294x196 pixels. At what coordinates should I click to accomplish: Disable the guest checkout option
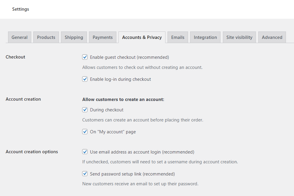(85, 57)
